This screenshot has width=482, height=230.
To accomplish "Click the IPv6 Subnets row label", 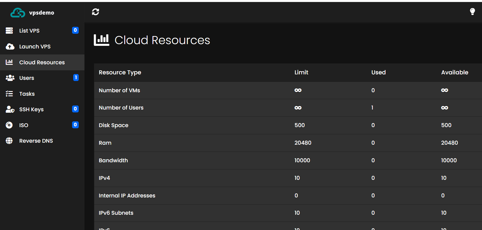I will (x=116, y=213).
